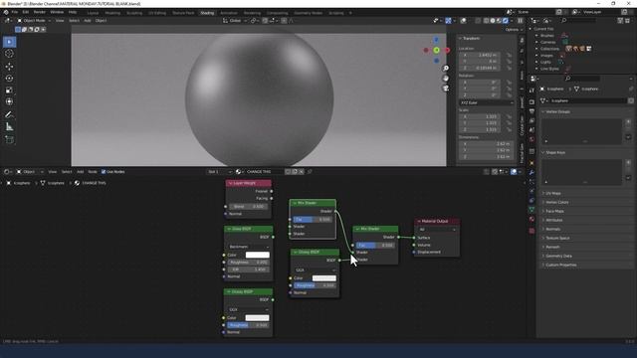The height and width of the screenshot is (358, 637).
Task: Switch to rendered viewport shading
Action: click(x=506, y=20)
